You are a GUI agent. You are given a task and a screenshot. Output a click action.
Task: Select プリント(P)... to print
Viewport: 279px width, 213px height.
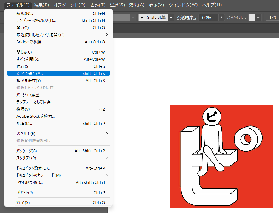coord(58,192)
